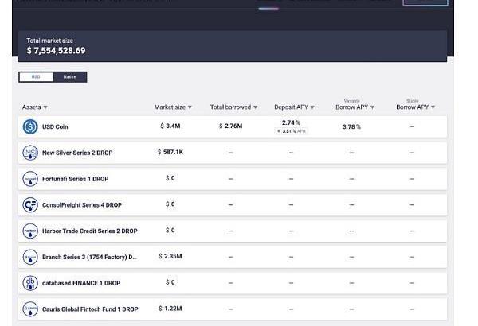This screenshot has height=326, width=478.
Task: Switch currency display to USD
Action: (x=36, y=77)
